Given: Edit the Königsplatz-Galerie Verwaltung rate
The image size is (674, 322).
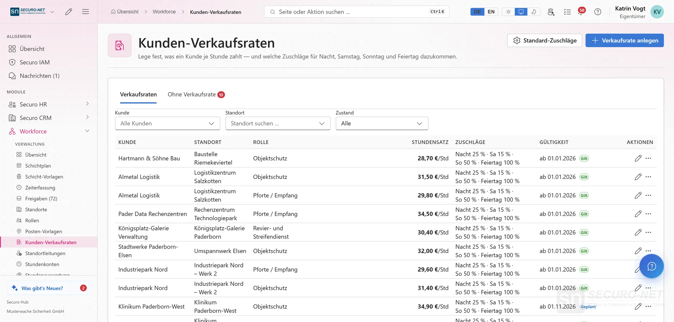Looking at the screenshot, I should (638, 233).
